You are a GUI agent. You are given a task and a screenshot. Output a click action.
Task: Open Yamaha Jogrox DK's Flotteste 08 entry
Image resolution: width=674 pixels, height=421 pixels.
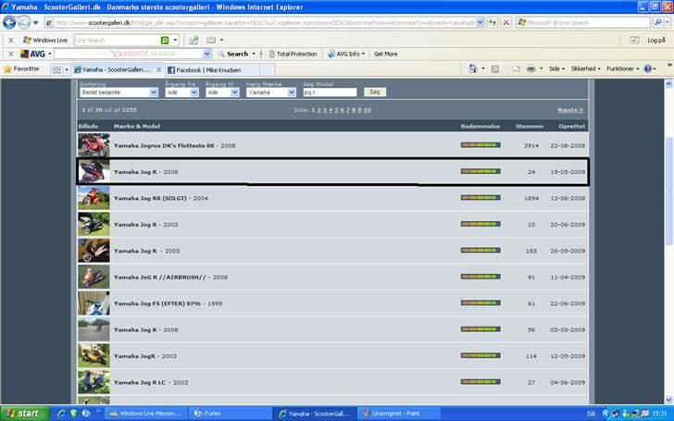coord(164,145)
